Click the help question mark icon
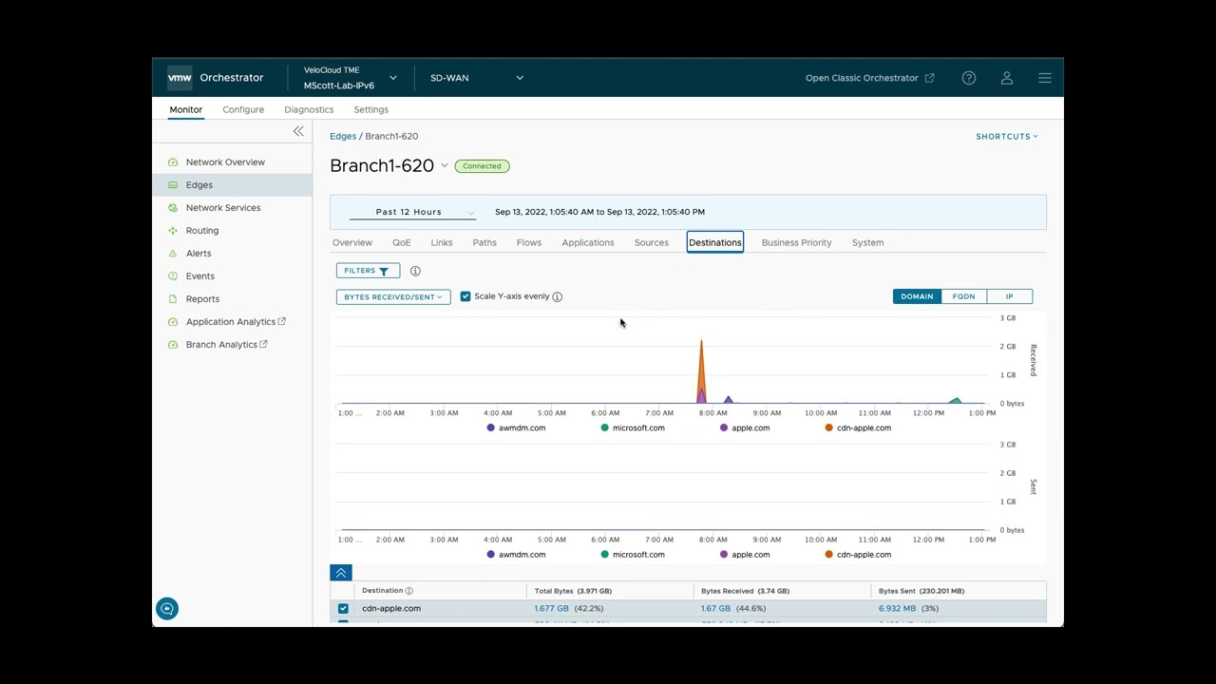This screenshot has height=684, width=1216. point(969,78)
